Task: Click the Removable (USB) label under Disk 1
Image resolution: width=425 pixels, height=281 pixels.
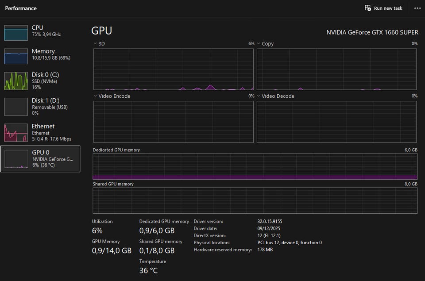Action: pyautogui.click(x=50, y=107)
